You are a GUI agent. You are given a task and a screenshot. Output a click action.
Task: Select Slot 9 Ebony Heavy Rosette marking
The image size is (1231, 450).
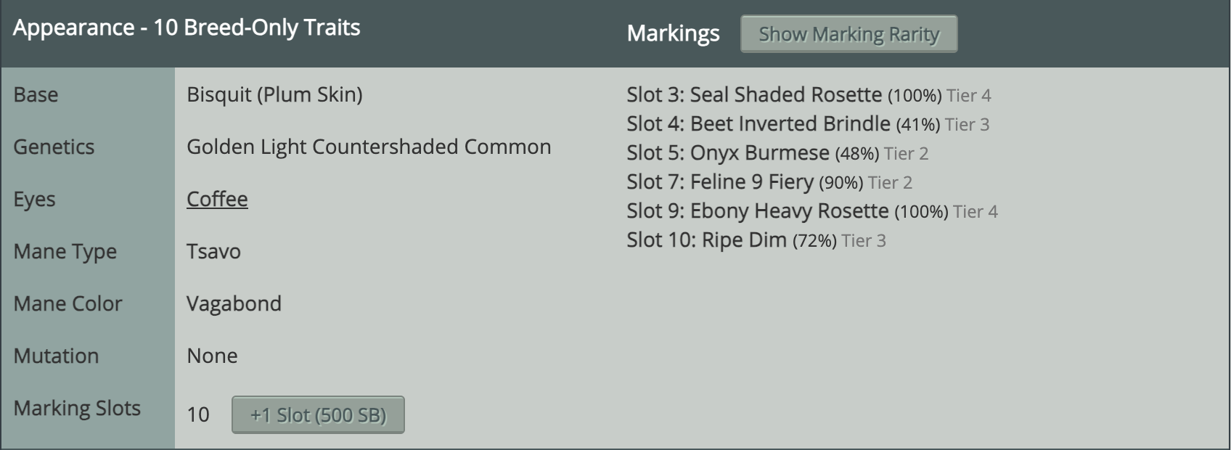click(x=812, y=211)
